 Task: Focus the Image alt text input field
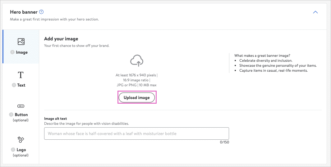(x=136, y=133)
